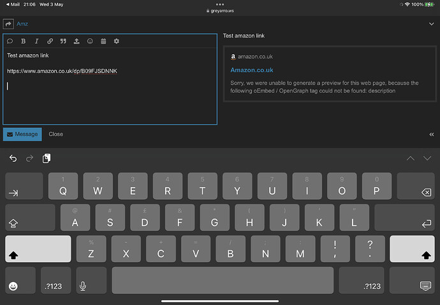Switch to numbers with right .?123 key
The image size is (440, 305).
362,280
